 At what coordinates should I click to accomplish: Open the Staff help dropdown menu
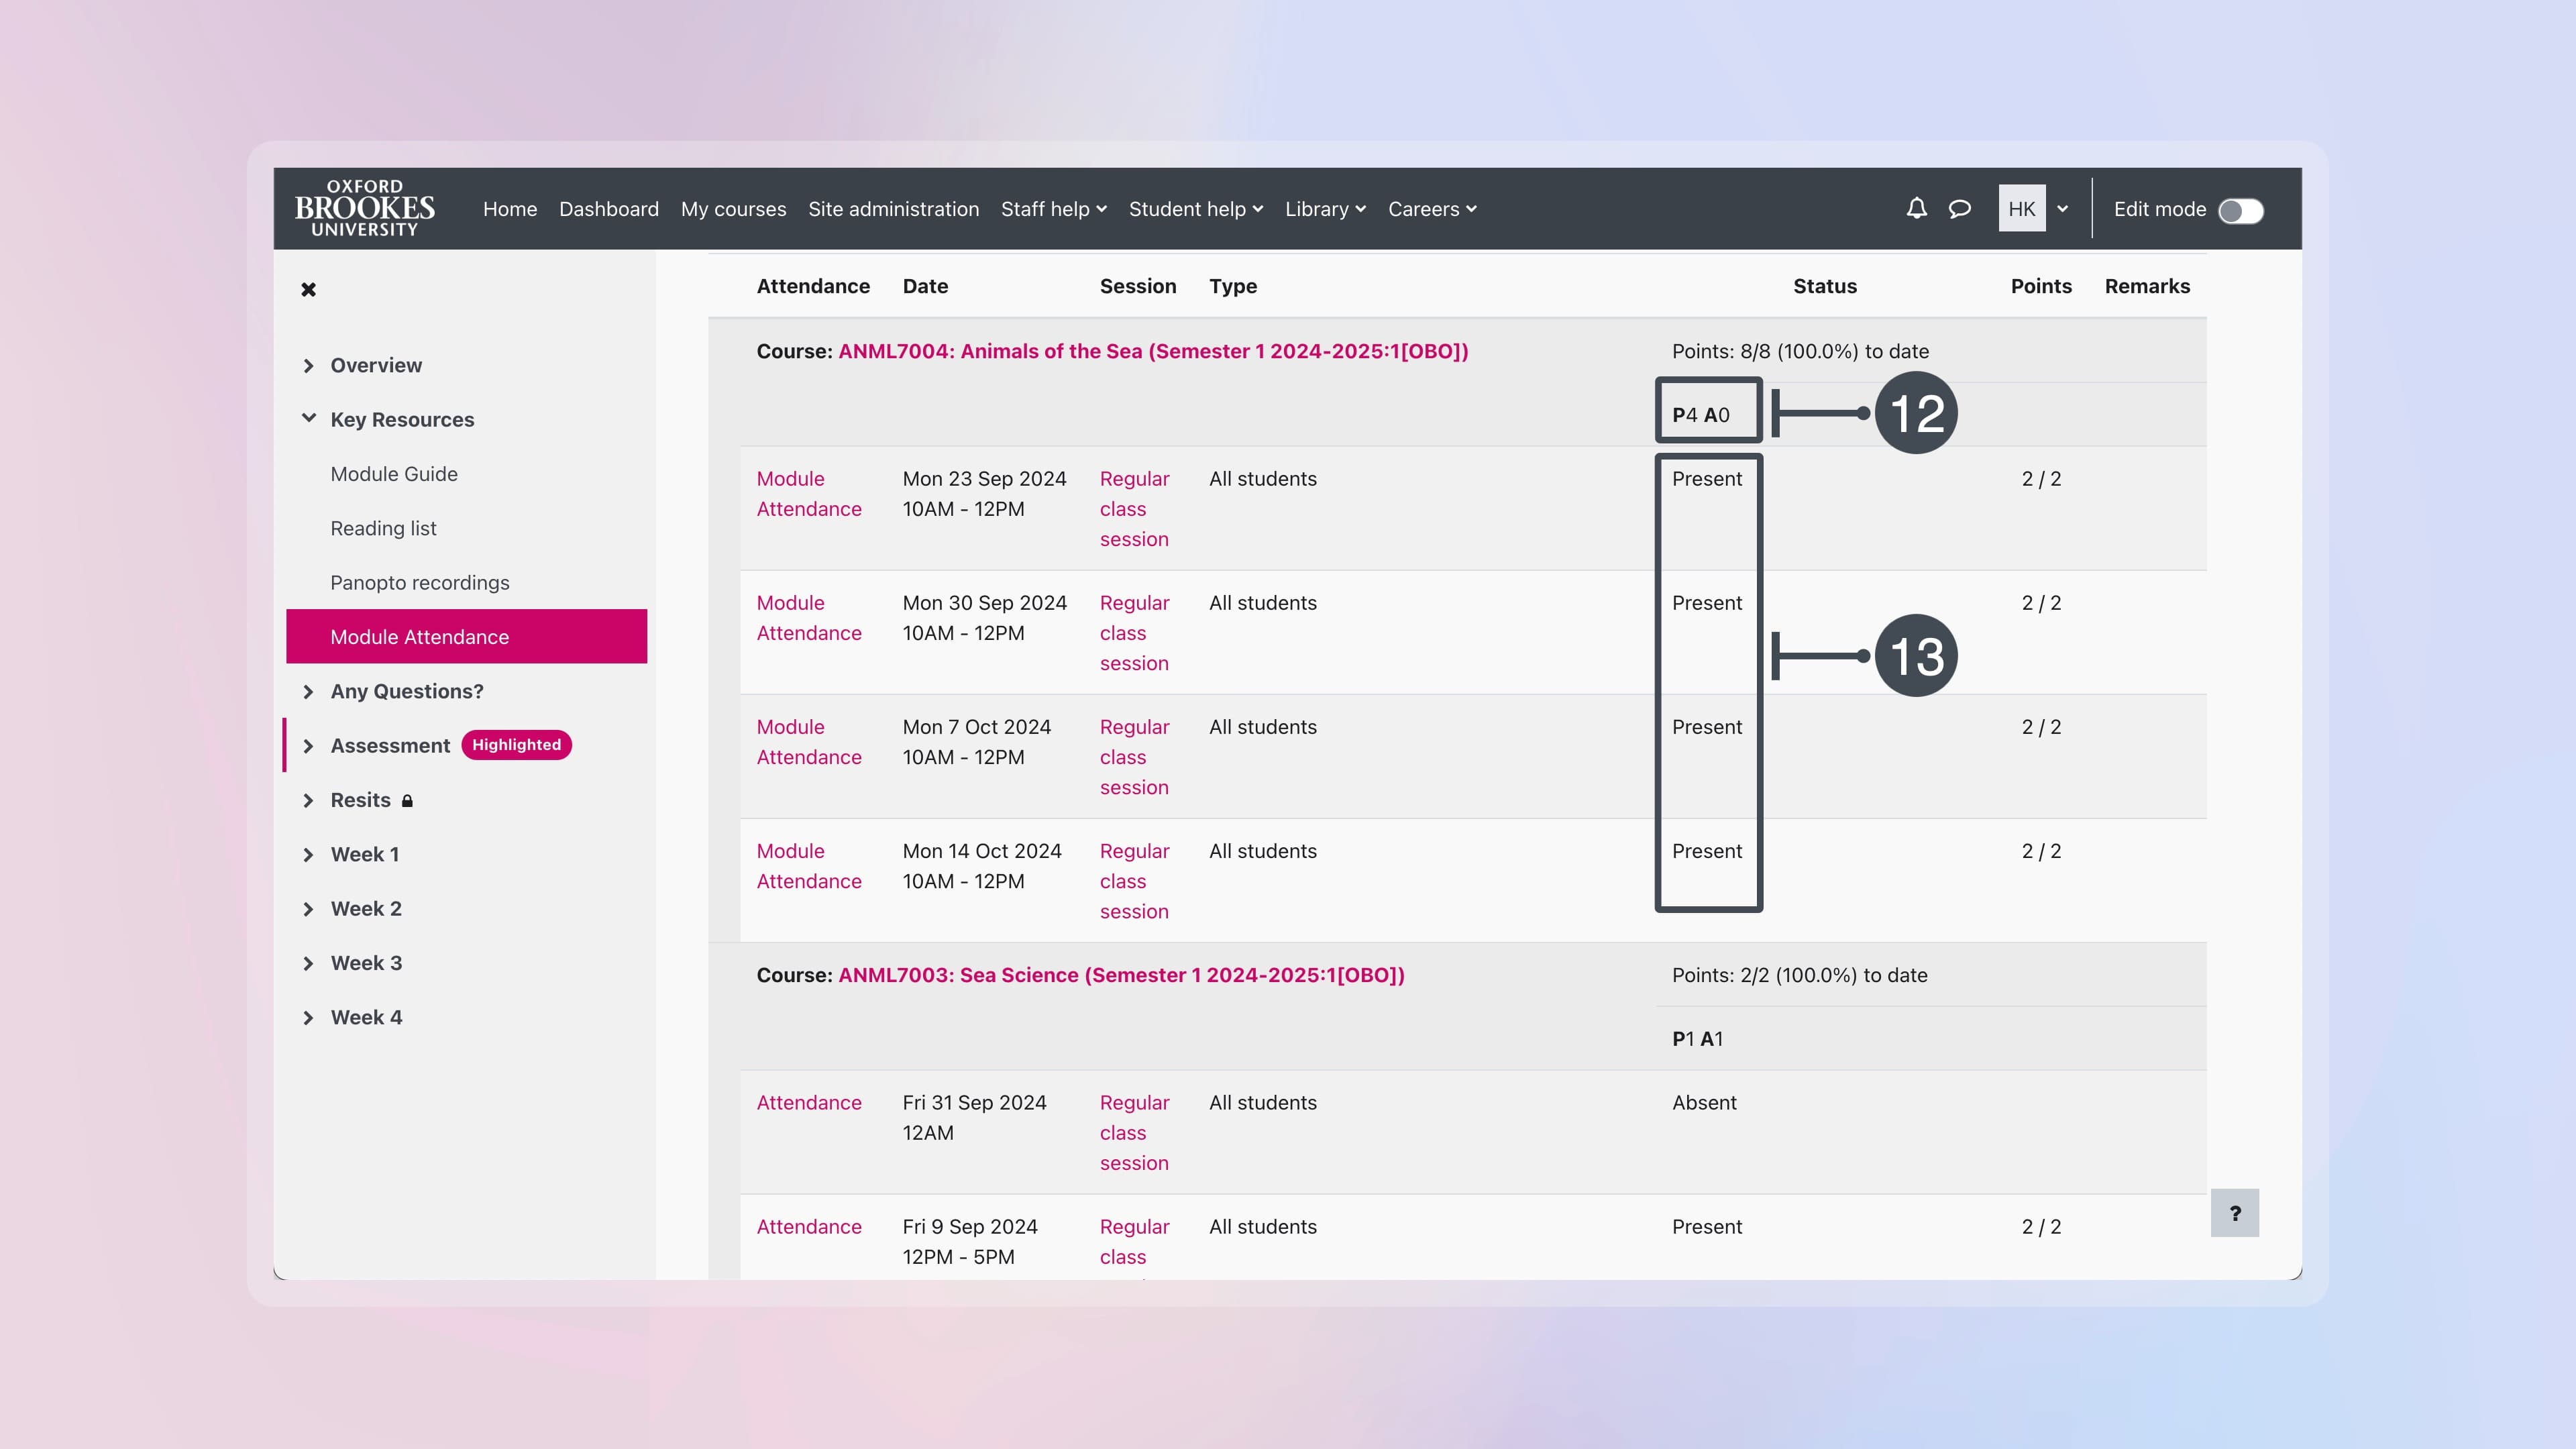[x=1053, y=209]
